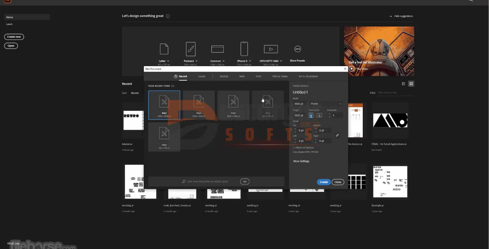489x249 pixels.
Task: Open More Presets
Action: pos(297,49)
